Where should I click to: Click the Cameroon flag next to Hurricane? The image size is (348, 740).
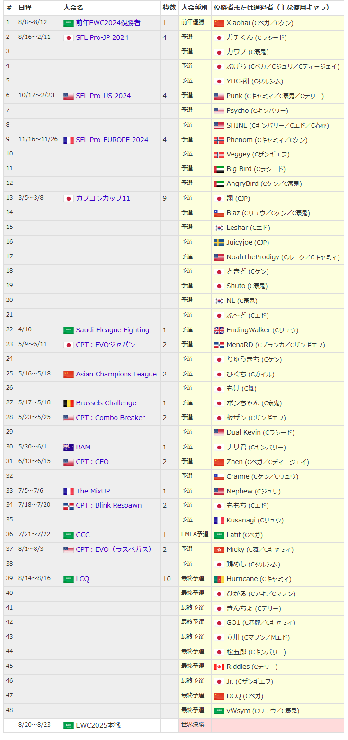[x=219, y=579]
